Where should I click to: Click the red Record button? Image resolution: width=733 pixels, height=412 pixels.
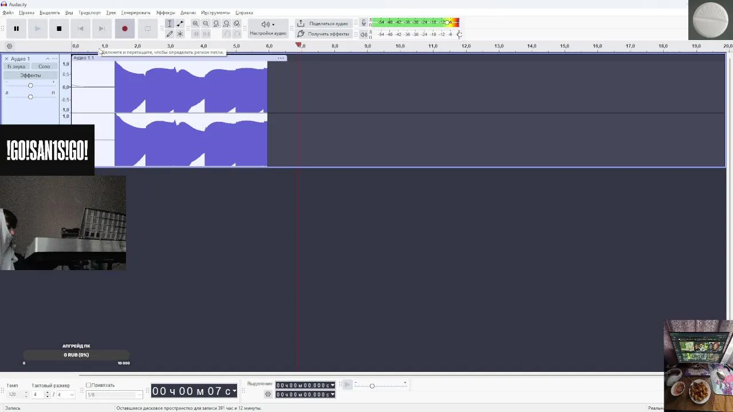[x=124, y=29]
